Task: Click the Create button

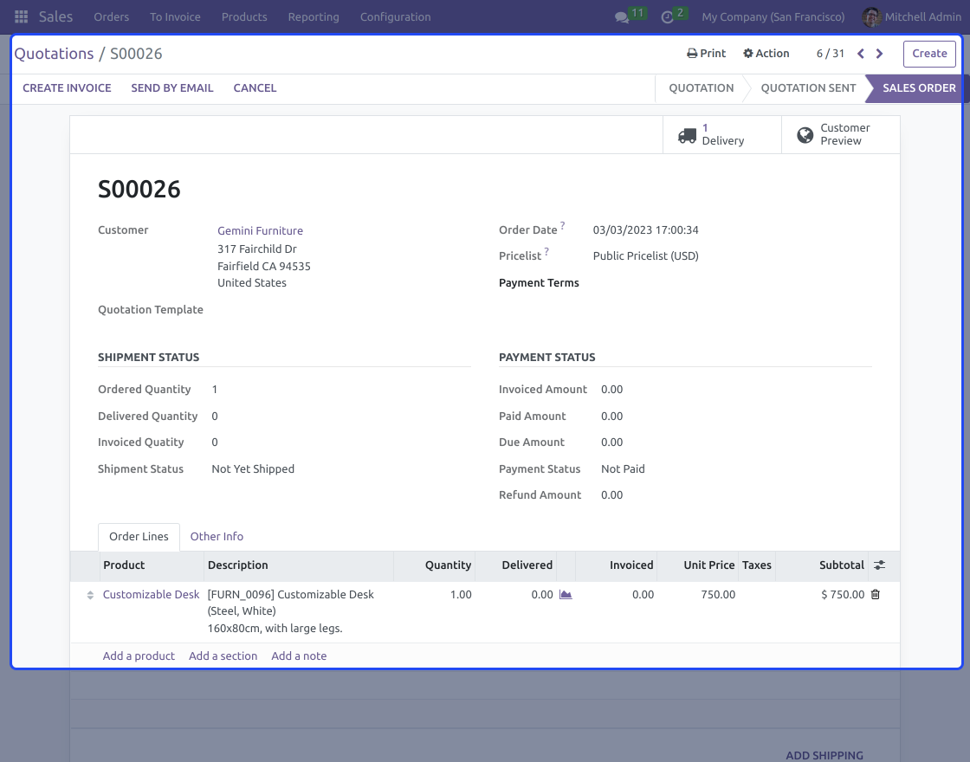Action: pyautogui.click(x=929, y=54)
